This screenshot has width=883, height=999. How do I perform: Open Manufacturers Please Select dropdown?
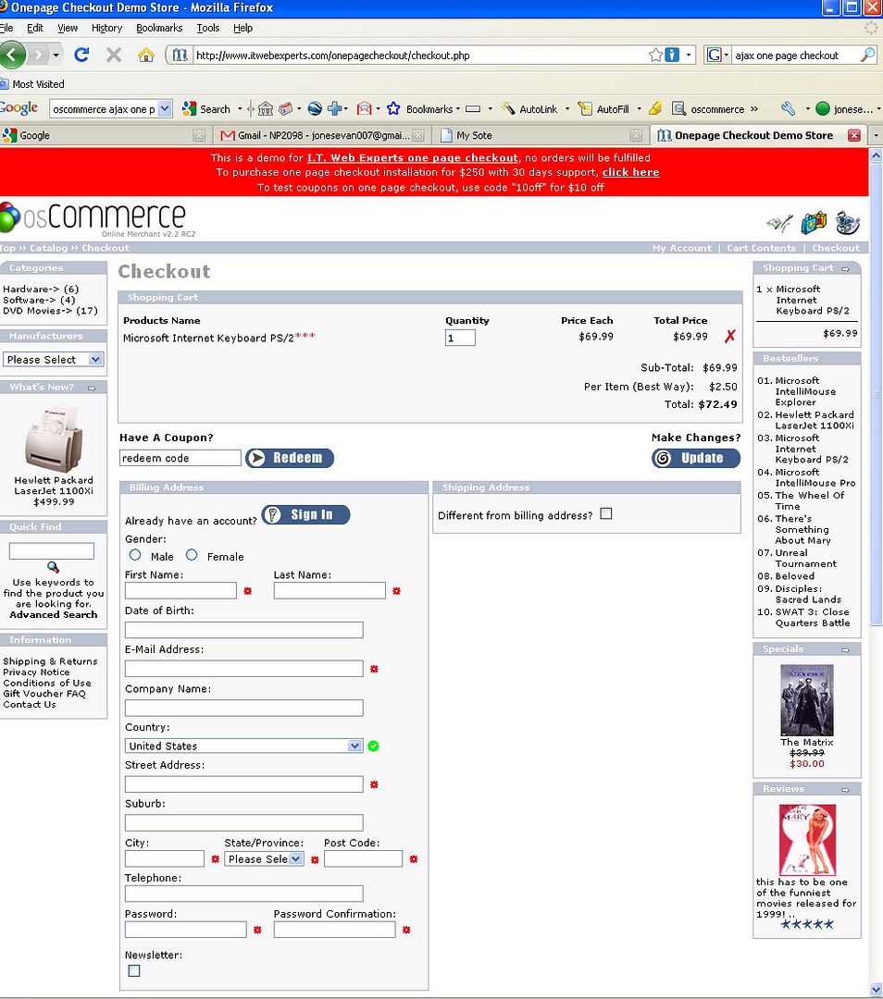[54, 359]
